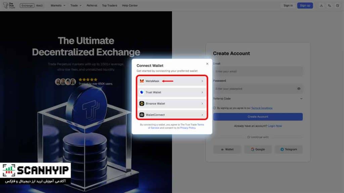Click The True Trade logo
344x193 pixels.
tap(9, 5)
